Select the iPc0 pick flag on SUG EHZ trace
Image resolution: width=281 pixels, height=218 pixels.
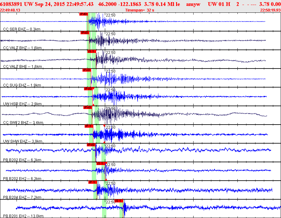[x=87, y=70]
